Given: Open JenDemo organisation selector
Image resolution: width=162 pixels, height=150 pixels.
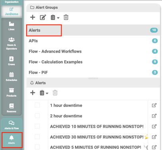Looking at the screenshot, I should [x=12, y=11].
